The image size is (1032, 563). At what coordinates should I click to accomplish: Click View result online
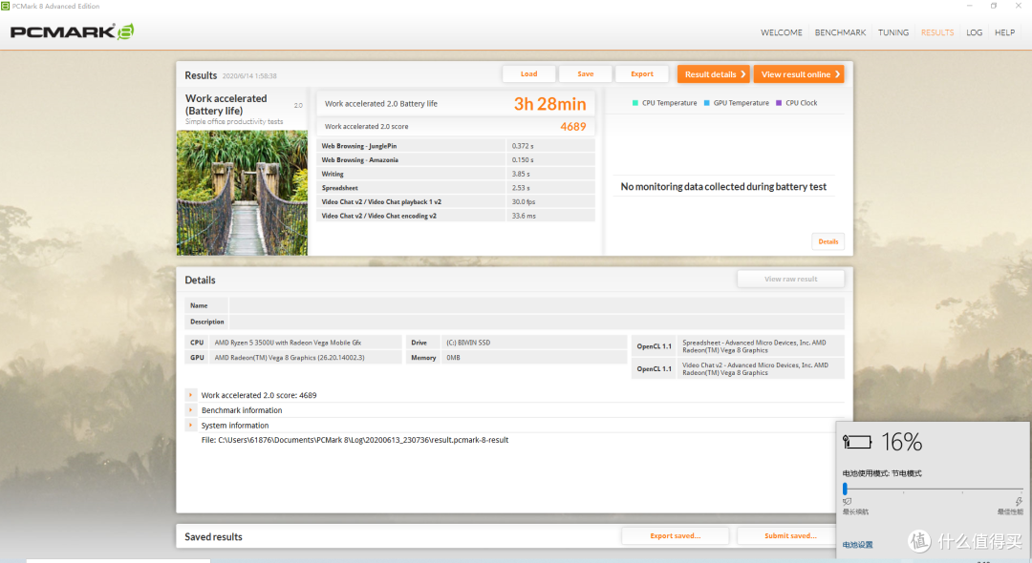[x=799, y=74]
